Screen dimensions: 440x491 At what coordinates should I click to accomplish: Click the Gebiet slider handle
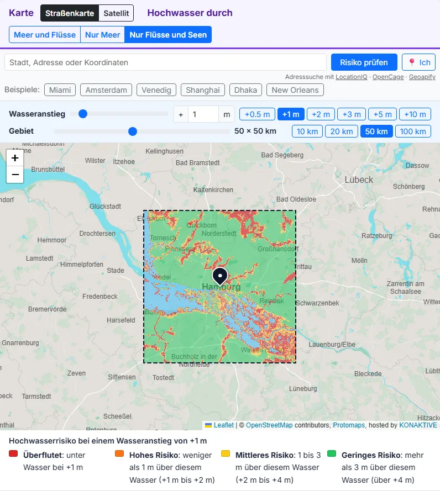(x=133, y=131)
